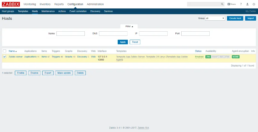Go to Templates submenu
The height and width of the screenshot is (132, 258).
pos(23,11)
